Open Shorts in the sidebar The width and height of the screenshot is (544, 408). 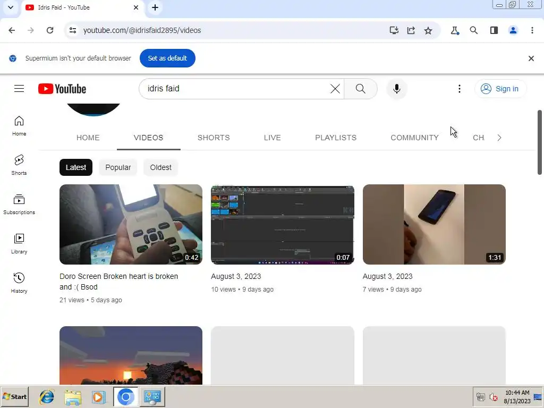tap(19, 165)
